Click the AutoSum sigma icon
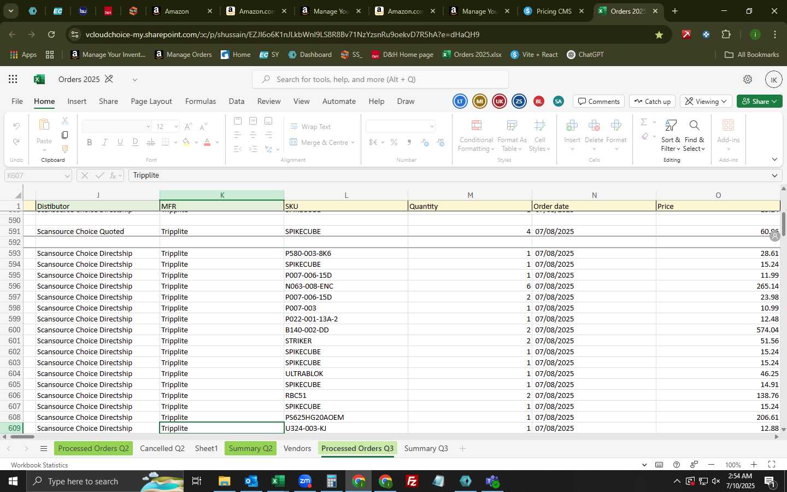 point(644,122)
